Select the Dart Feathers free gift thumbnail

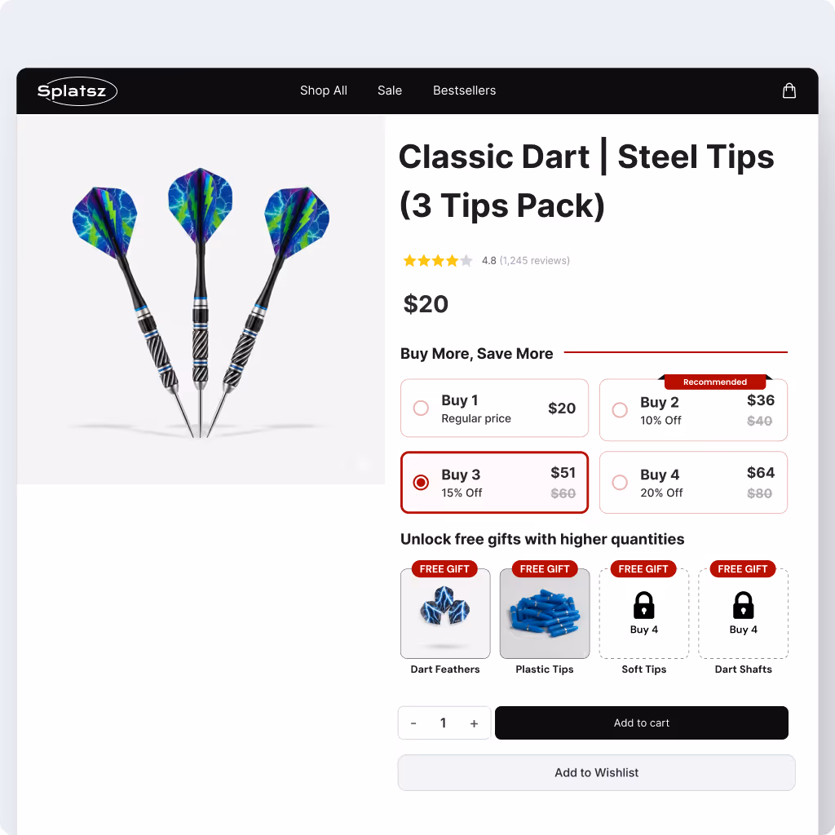445,613
